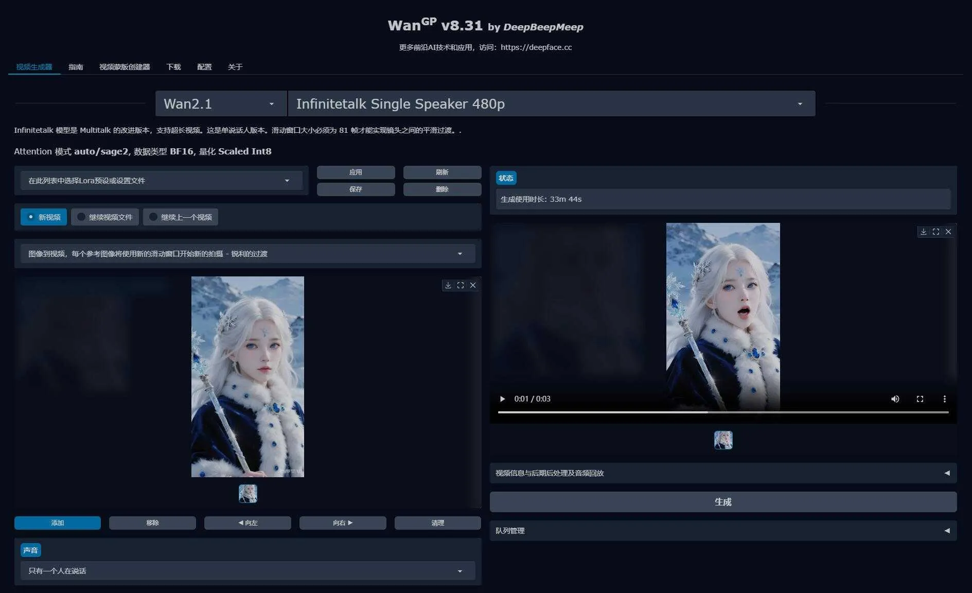The width and height of the screenshot is (972, 593).
Task: Switch to the 指南 tab
Action: point(76,67)
